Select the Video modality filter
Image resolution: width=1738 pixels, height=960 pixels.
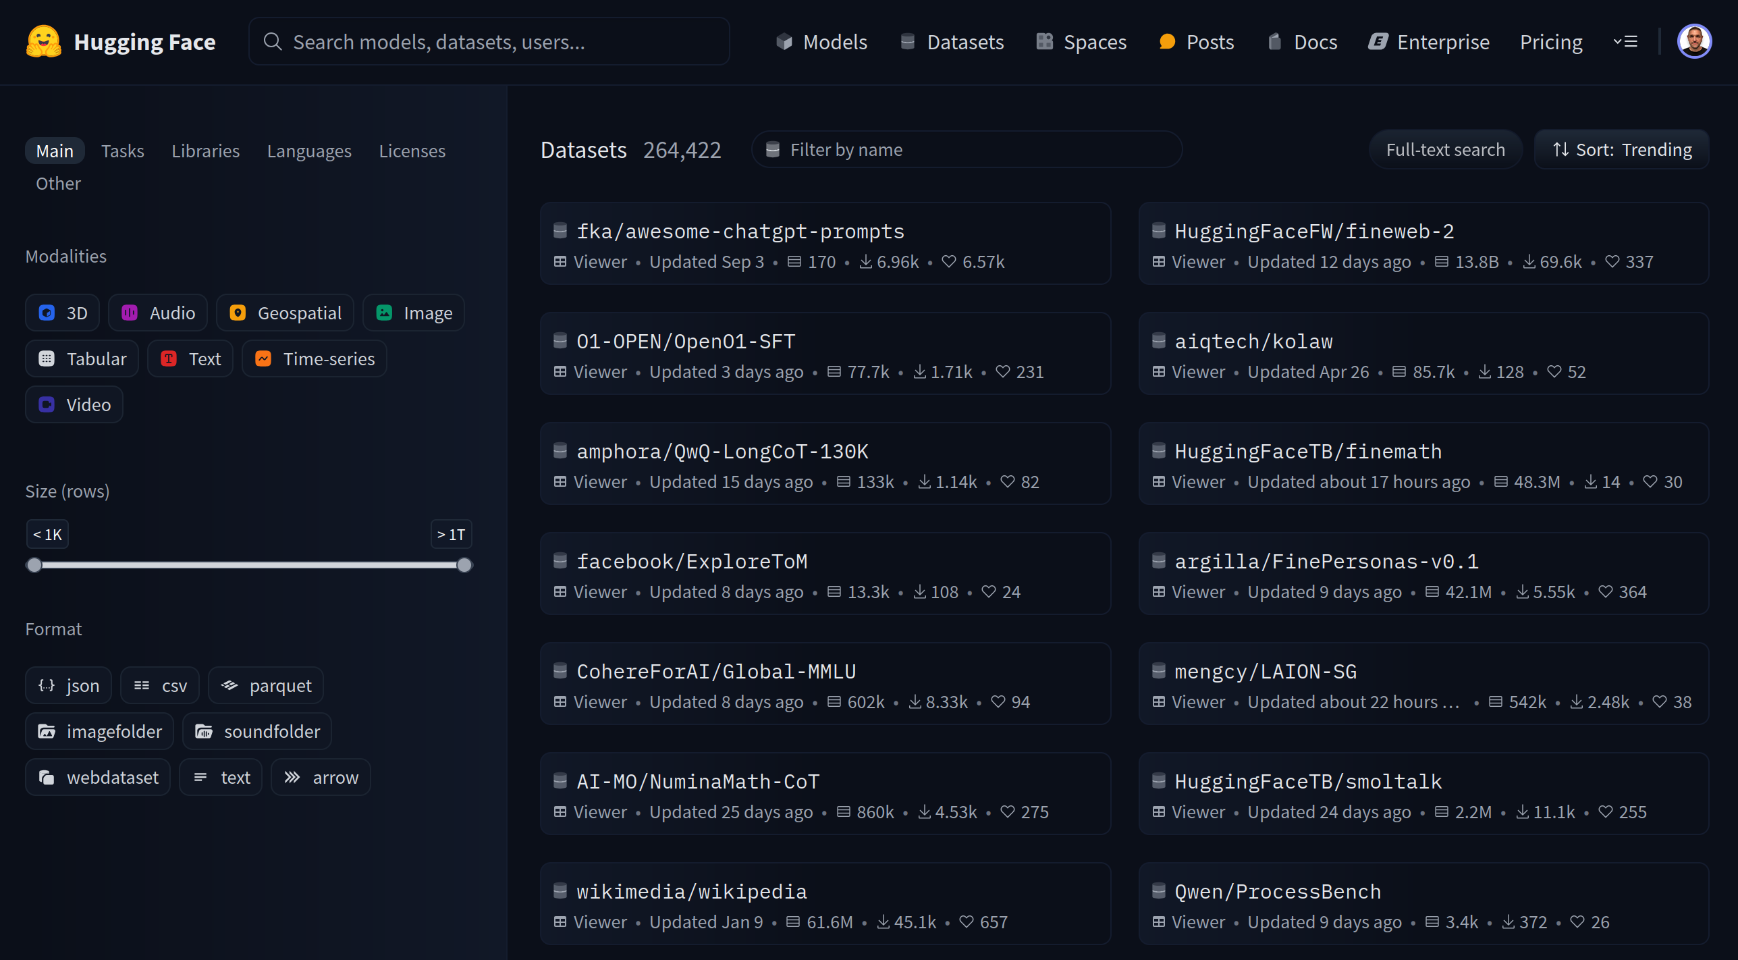coord(74,404)
